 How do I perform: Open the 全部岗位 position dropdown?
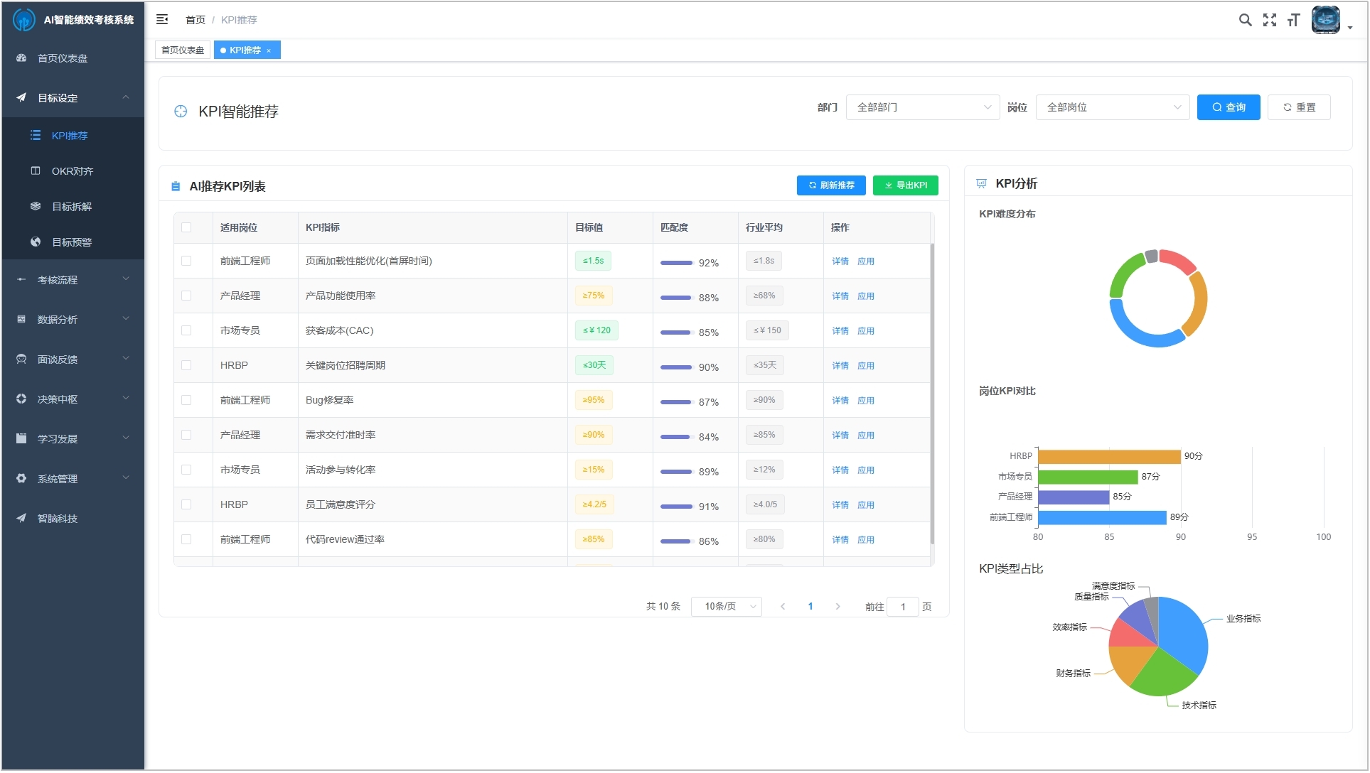(x=1112, y=107)
